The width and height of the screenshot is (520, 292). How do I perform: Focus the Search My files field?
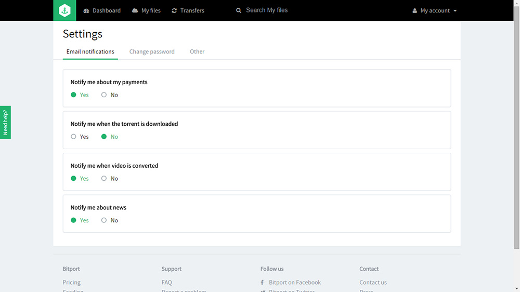point(267,10)
